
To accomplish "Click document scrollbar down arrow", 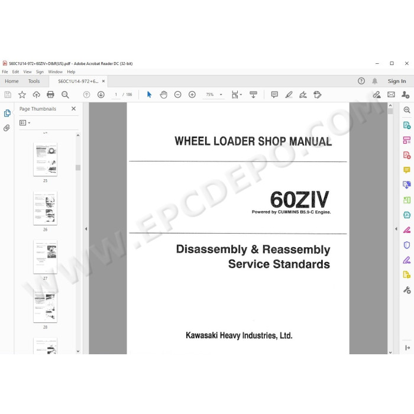I will [x=390, y=352].
